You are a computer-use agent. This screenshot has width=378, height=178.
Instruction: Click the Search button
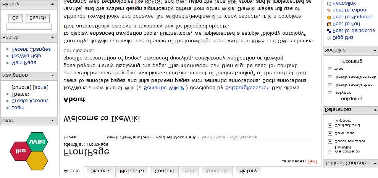tap(37, 18)
